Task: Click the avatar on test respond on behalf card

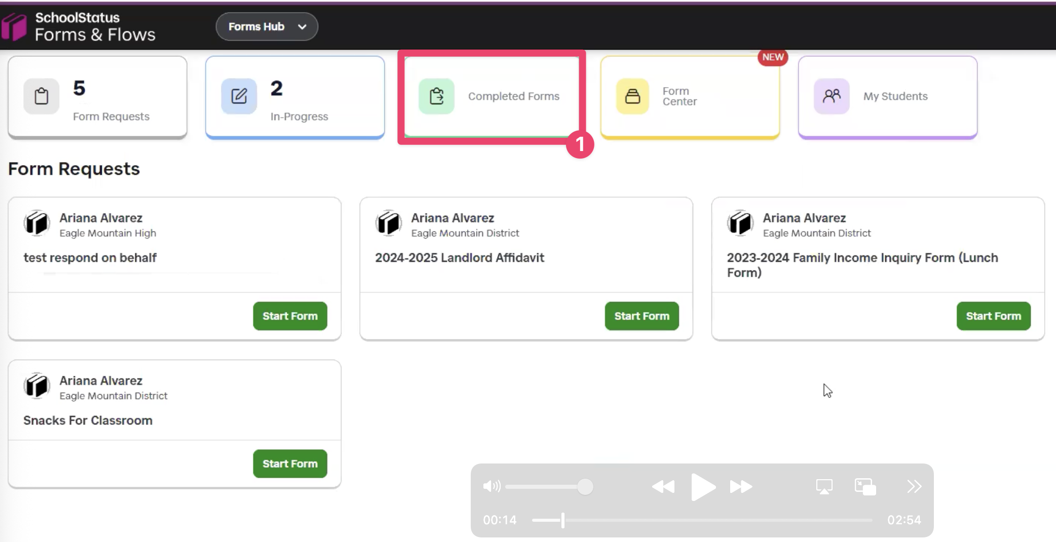Action: coord(37,223)
